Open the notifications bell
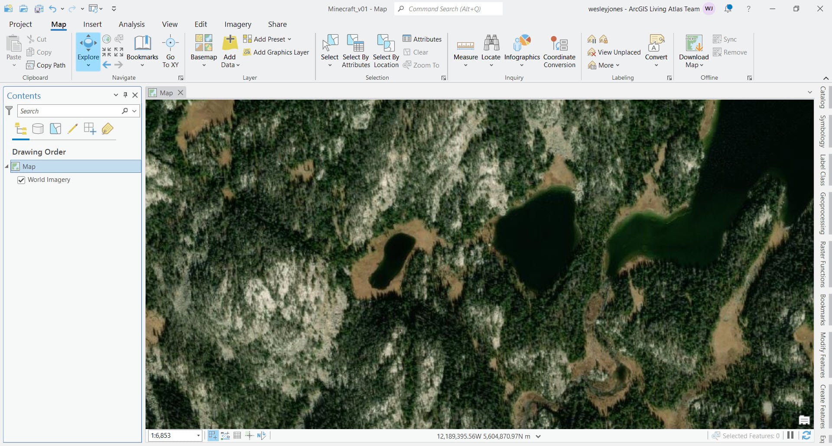Image resolution: width=832 pixels, height=446 pixels. pos(728,9)
